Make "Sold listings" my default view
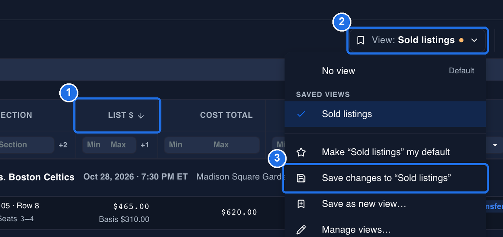Image resolution: width=503 pixels, height=237 pixels. [385, 152]
